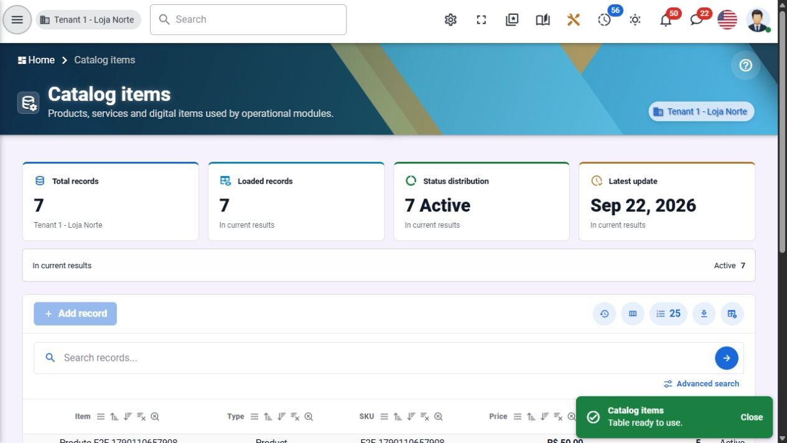Screen dimensions: 787x443
Task: Sort Item column ascending
Action: pyautogui.click(x=114, y=417)
